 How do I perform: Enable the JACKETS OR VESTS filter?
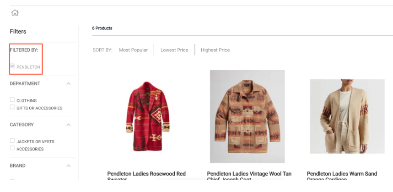click(12, 140)
